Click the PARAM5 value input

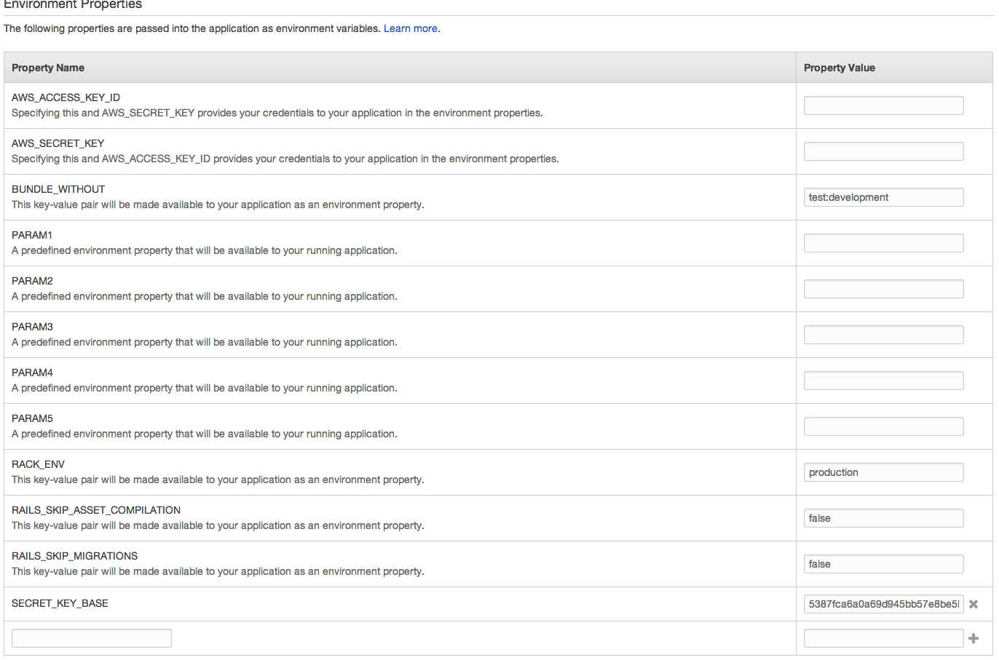[x=883, y=426]
